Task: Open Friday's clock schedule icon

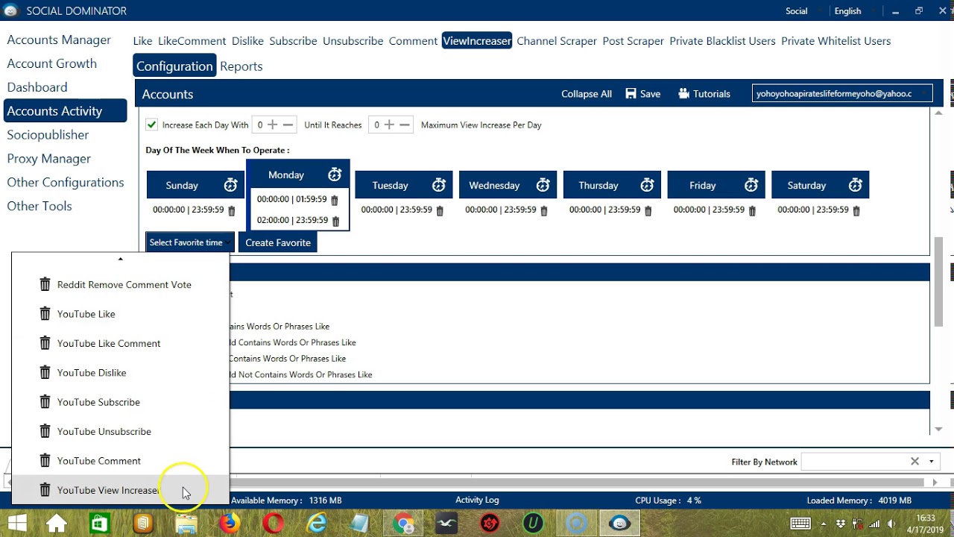Action: [751, 185]
